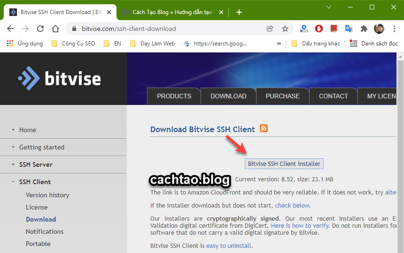Open the search.goog bookmark
Viewport: 404px width, 253px height.
coord(215,44)
